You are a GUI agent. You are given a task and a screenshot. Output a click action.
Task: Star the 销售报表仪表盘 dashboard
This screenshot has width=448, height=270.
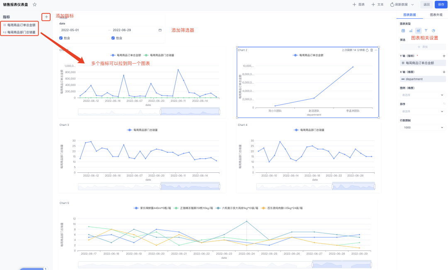click(x=34, y=5)
